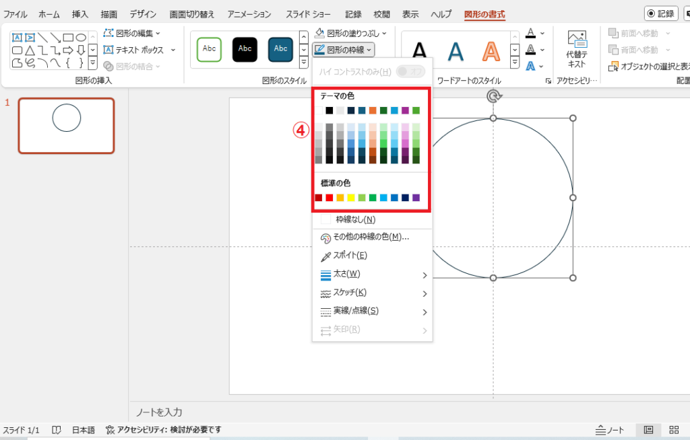The width and height of the screenshot is (690, 440).
Task: Select the freeform shape tool
Action: coord(17,63)
